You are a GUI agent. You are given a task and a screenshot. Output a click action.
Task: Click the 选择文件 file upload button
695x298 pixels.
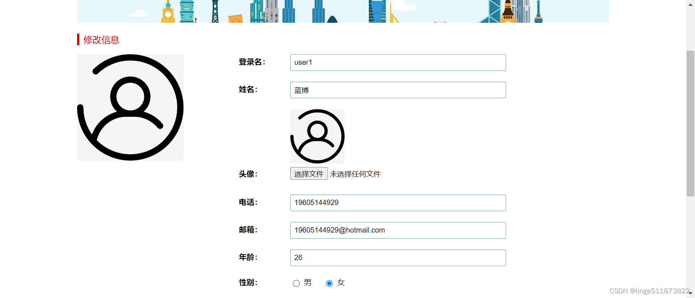(x=309, y=174)
